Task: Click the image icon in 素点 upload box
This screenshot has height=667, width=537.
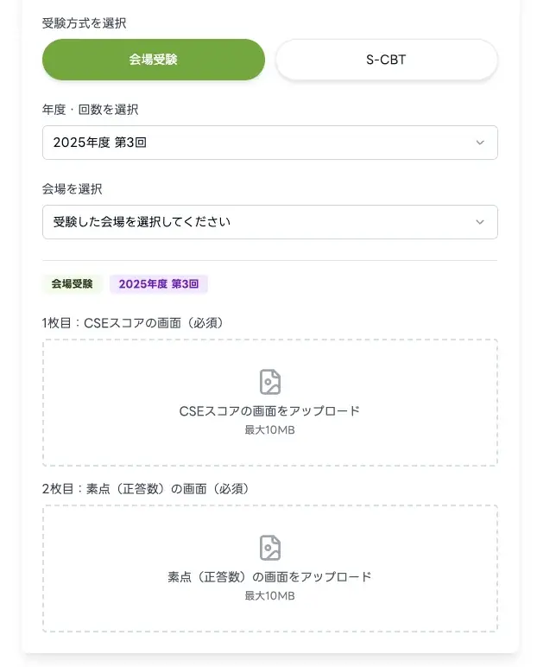Action: [270, 548]
